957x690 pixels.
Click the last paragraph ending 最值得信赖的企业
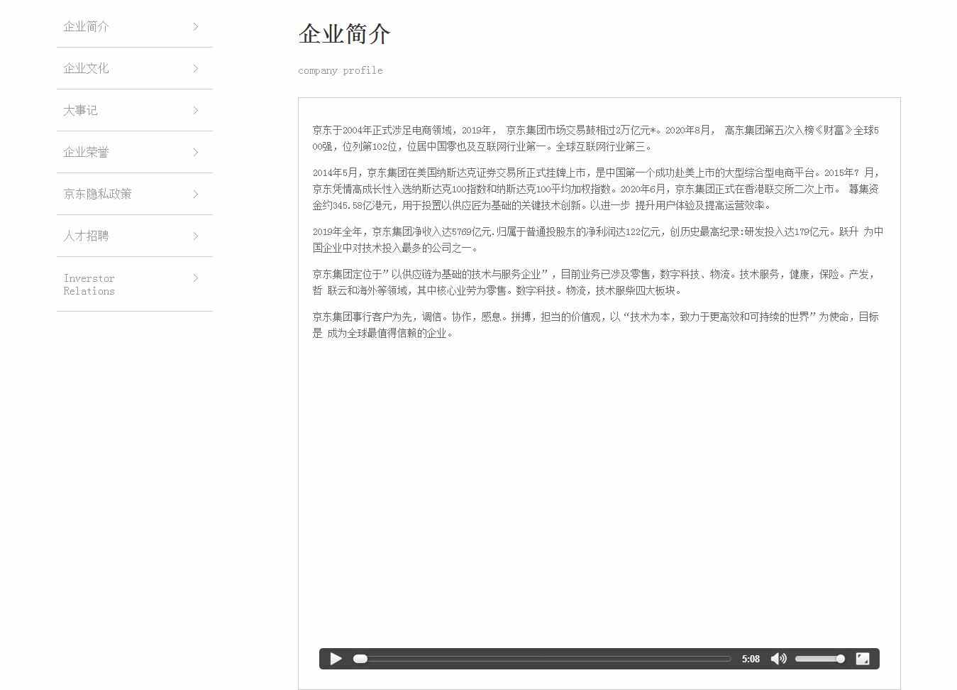tap(596, 324)
